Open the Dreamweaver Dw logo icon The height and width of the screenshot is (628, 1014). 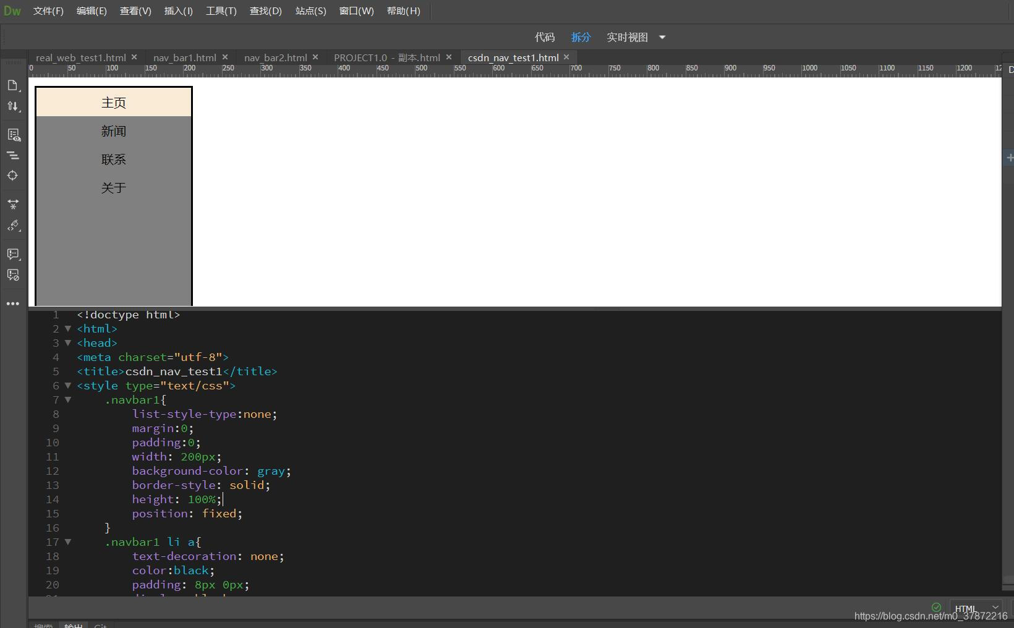coord(12,11)
